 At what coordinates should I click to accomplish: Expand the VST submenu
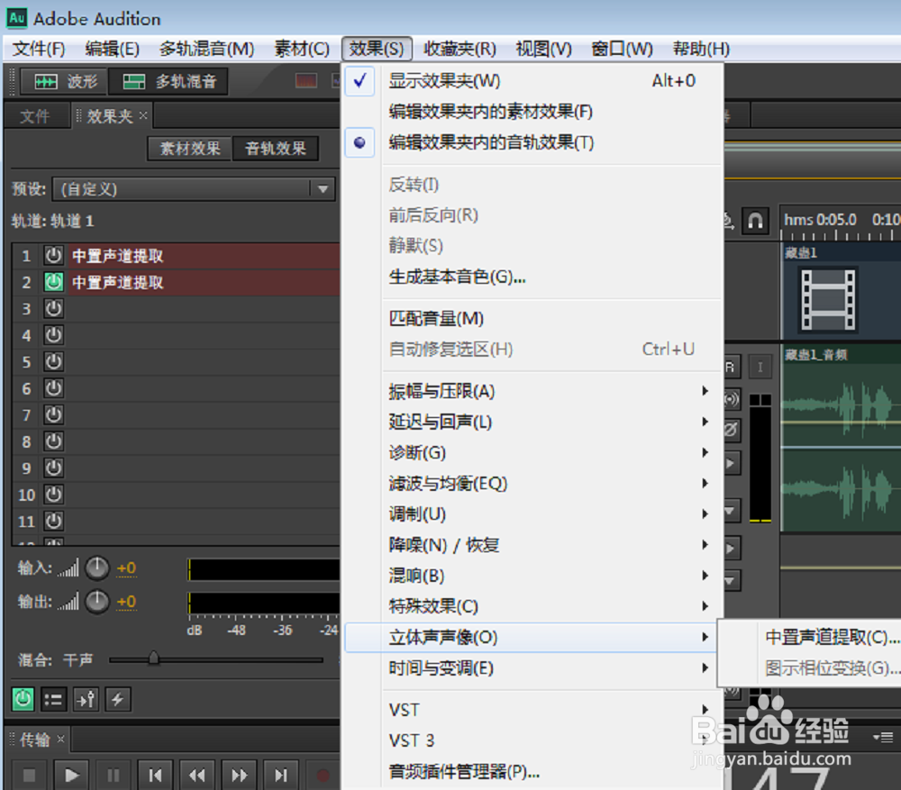tap(532, 710)
